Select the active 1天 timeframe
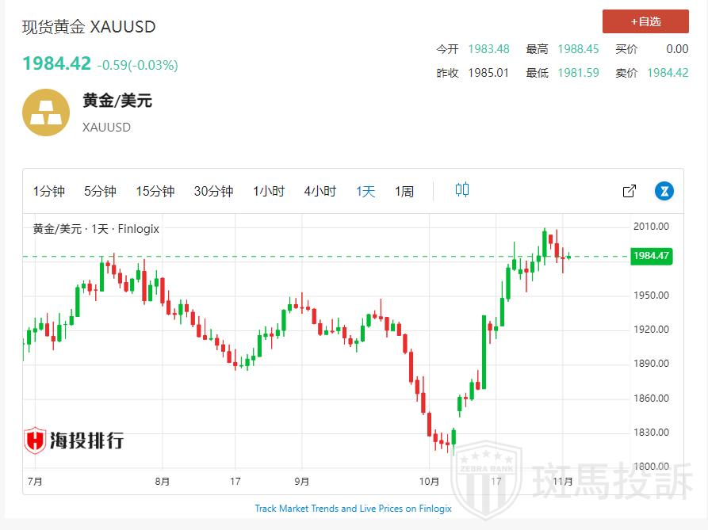This screenshot has width=708, height=530. pyautogui.click(x=365, y=191)
